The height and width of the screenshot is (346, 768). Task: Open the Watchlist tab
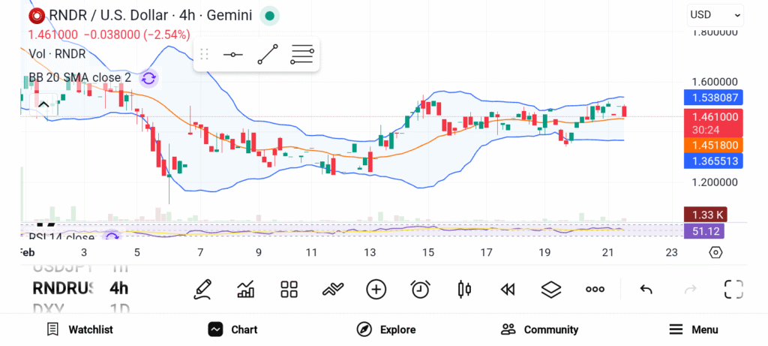point(79,329)
